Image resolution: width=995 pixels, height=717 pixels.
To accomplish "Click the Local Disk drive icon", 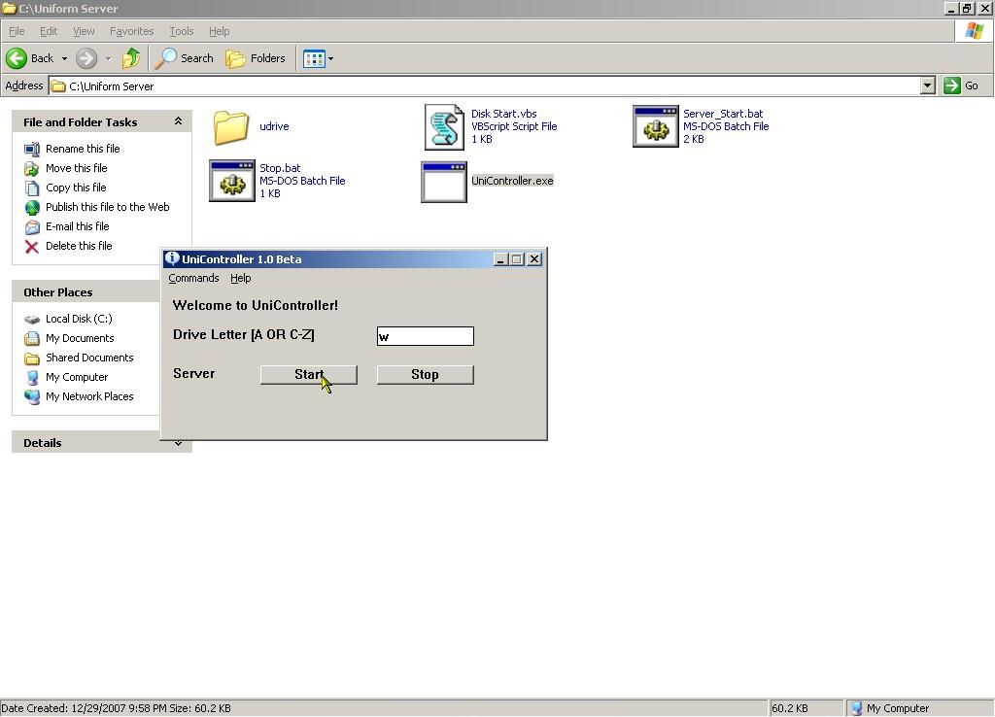I will 32,320.
